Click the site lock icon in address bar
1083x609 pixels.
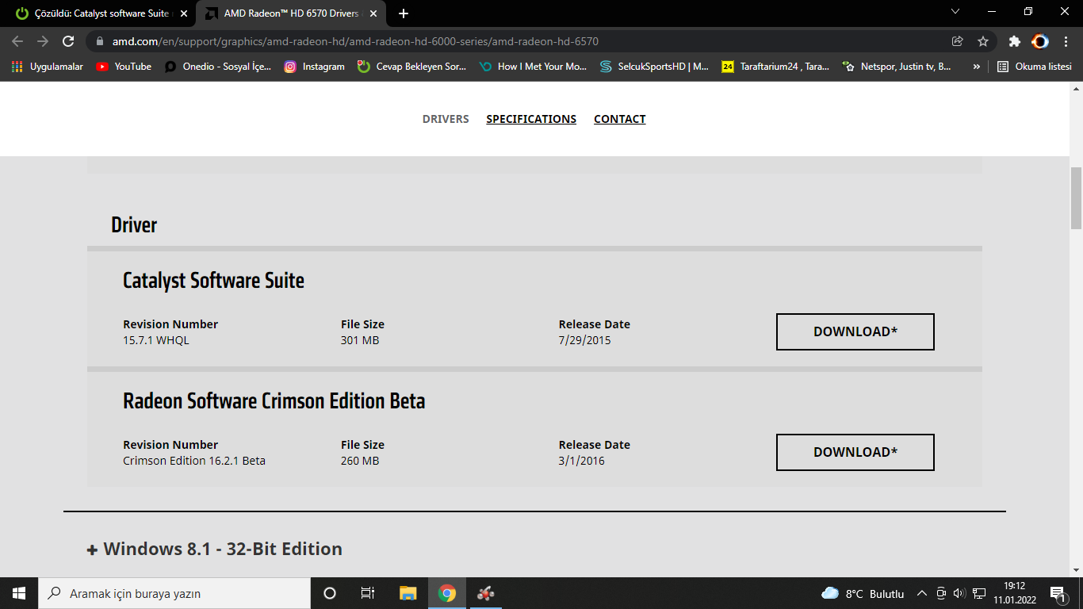coord(99,41)
